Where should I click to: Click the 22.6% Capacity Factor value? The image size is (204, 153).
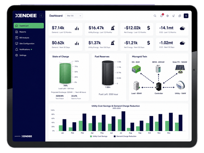[74, 96]
